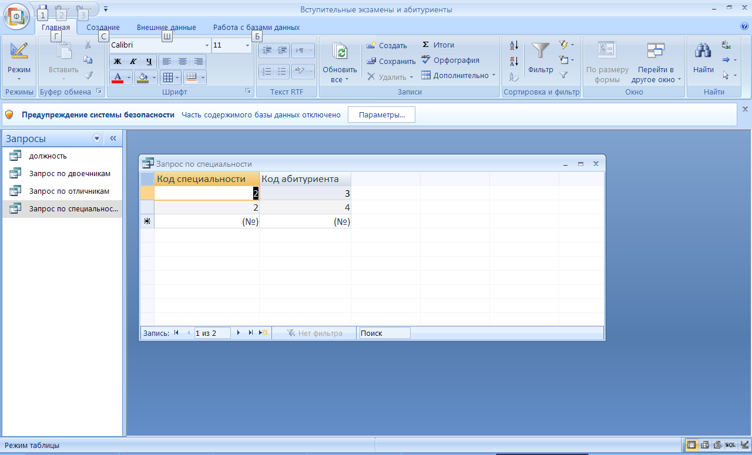Open the Calibri font name dropdown
Viewport: 752px width, 455px height.
pos(207,45)
